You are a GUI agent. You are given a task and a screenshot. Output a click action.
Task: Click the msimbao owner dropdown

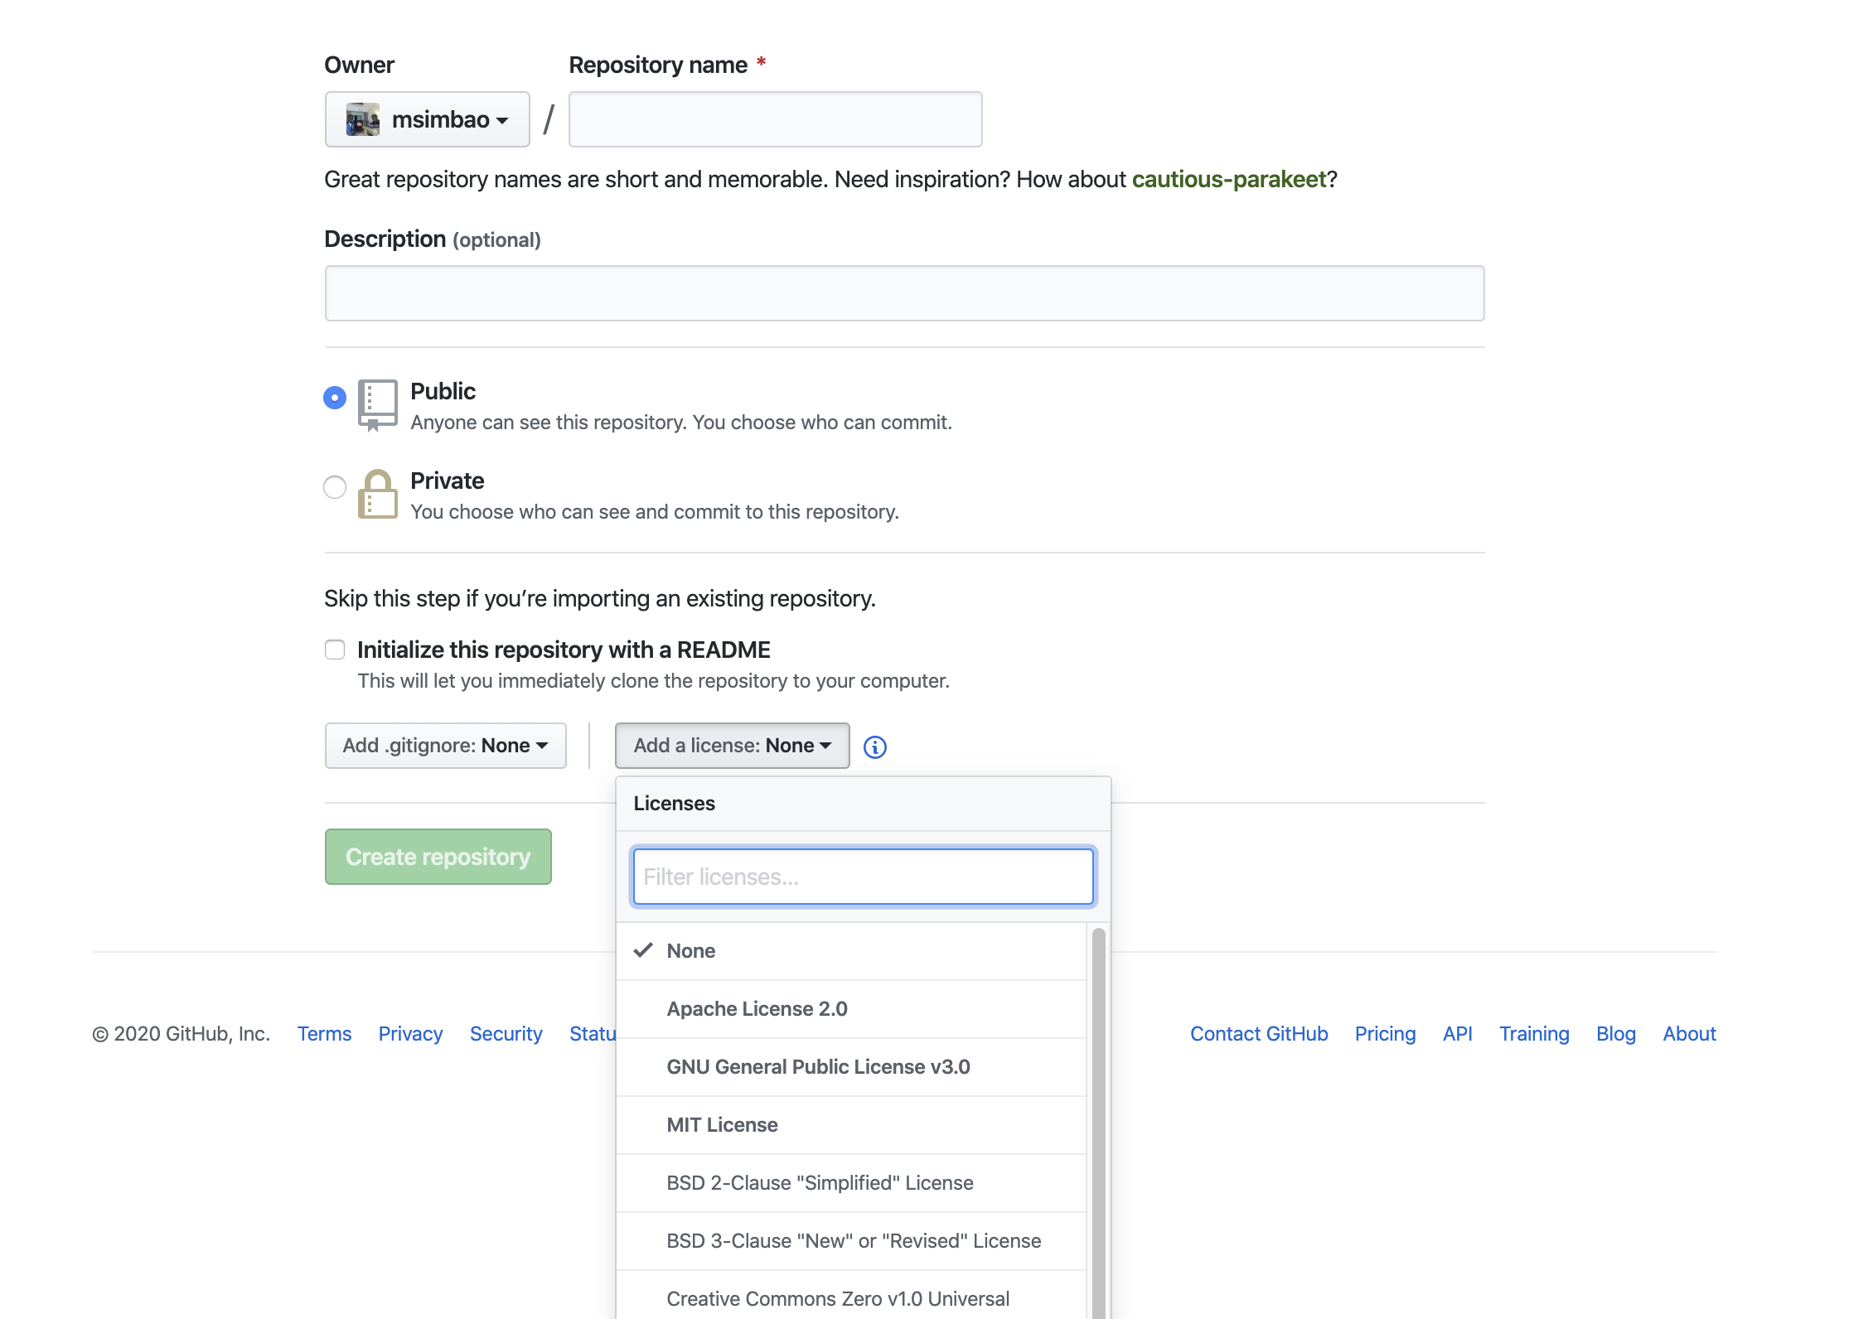point(427,118)
